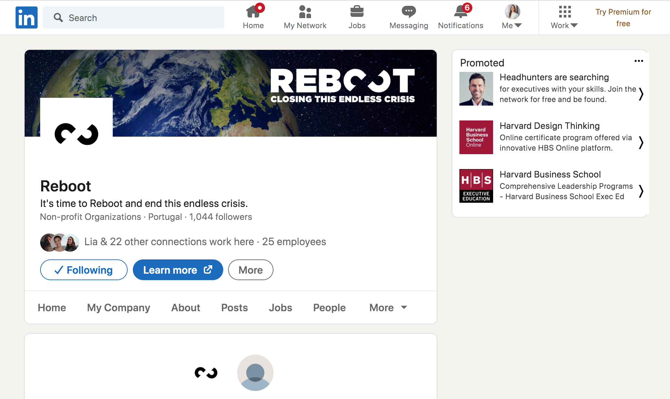670x399 pixels.
Task: Click the Harvard Design Thinking chevron arrow
Action: 641,142
